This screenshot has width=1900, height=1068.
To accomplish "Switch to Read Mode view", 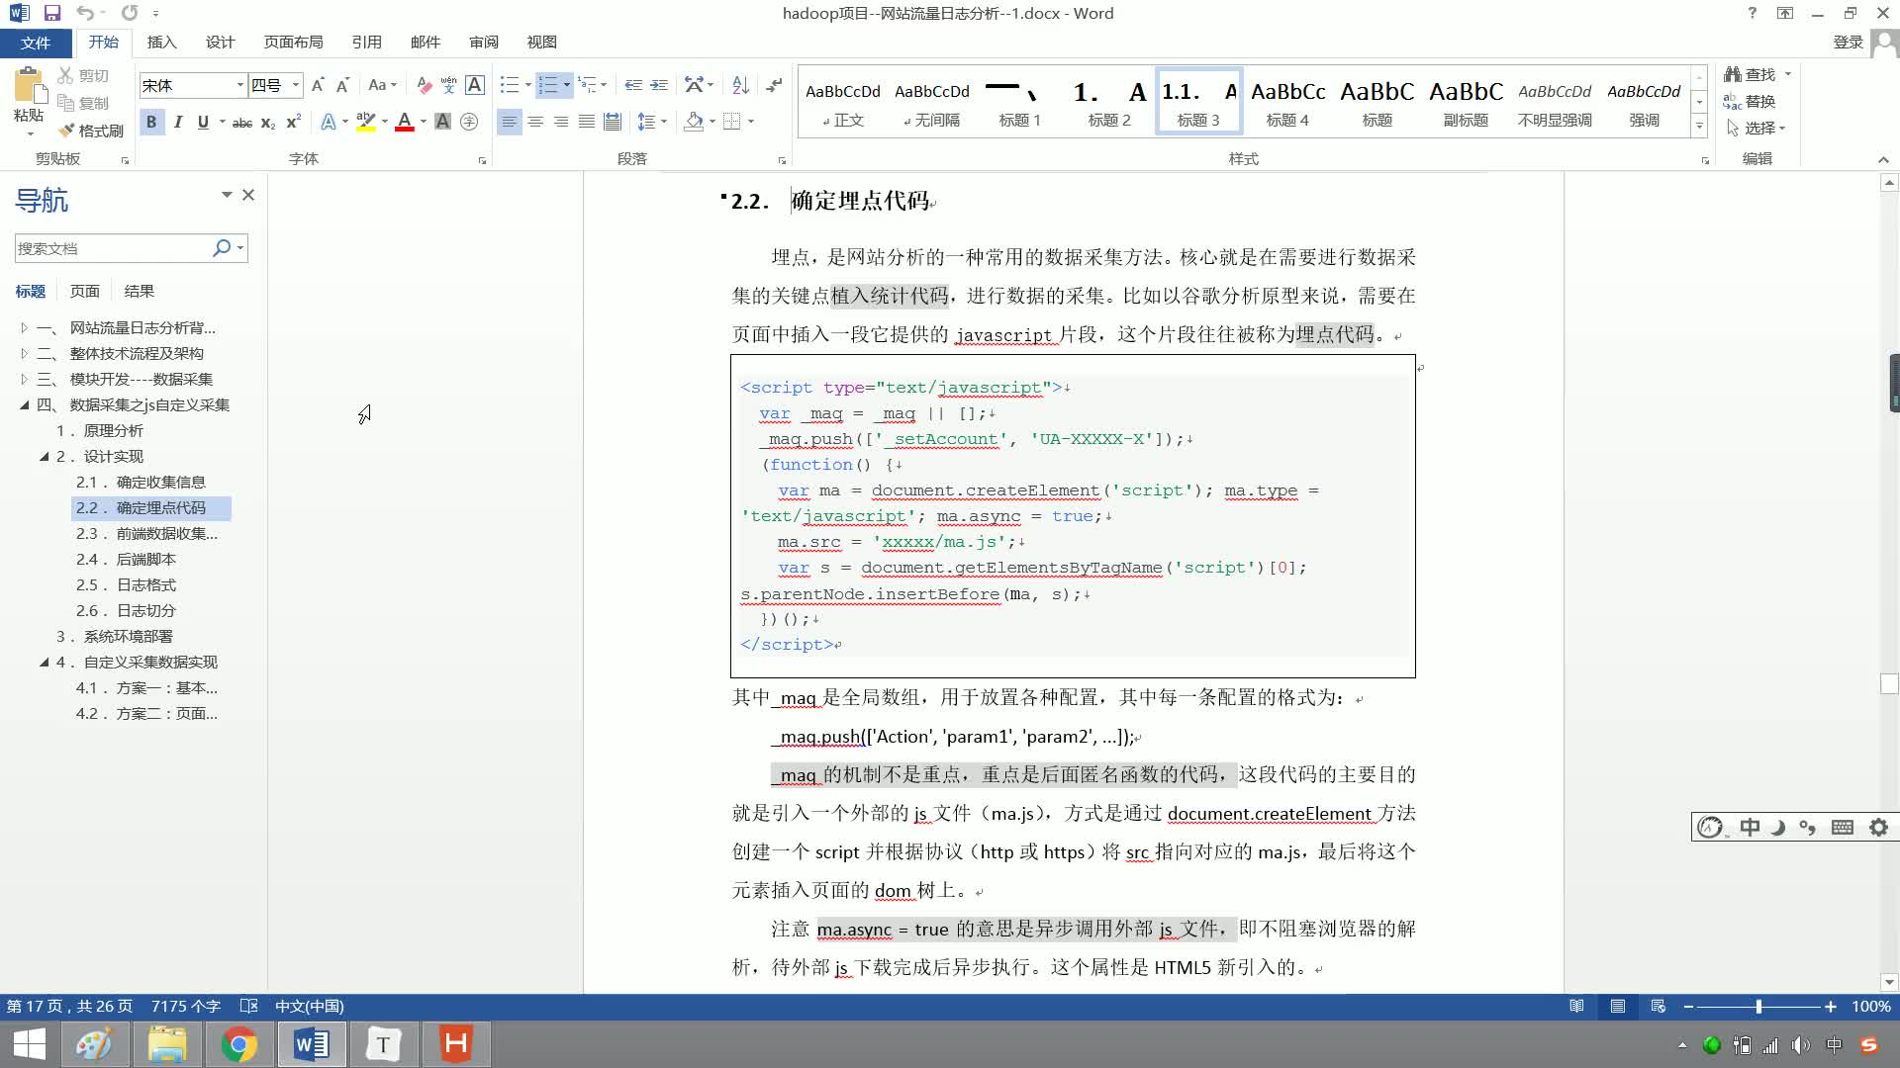I will pyautogui.click(x=1576, y=1007).
